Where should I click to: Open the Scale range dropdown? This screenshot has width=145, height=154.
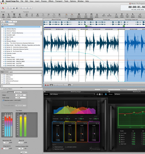tap(21, 98)
